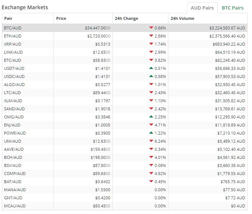Image resolution: width=252 pixels, height=214 pixels.
Task: Click green up arrow in OMG/AUD row
Action: (x=151, y=117)
